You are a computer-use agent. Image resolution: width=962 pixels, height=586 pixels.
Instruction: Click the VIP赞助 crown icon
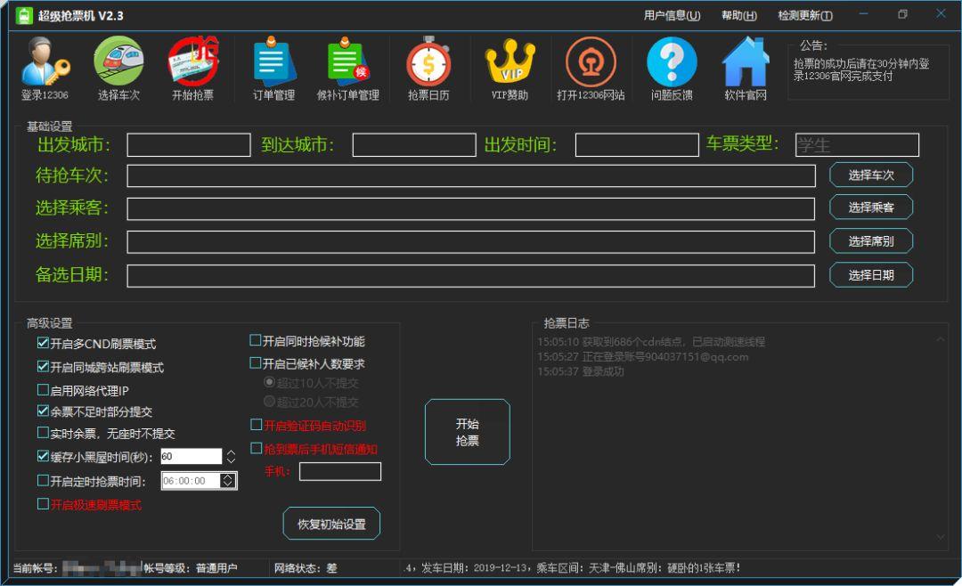(510, 62)
